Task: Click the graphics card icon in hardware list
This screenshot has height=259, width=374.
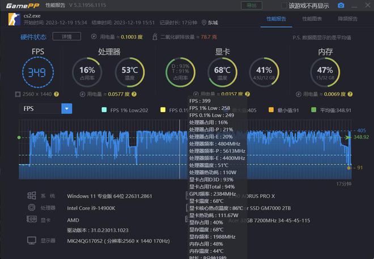Action: click(32, 219)
